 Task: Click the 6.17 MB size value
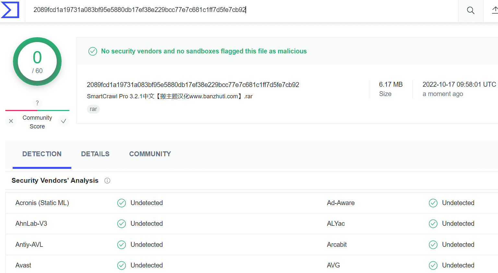point(391,84)
